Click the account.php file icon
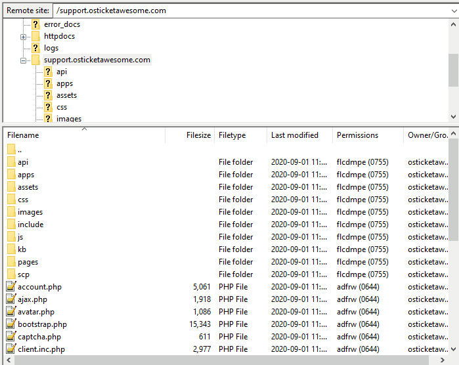459x365 pixels. 11,286
